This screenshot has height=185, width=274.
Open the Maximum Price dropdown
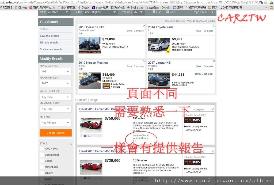click(x=56, y=109)
